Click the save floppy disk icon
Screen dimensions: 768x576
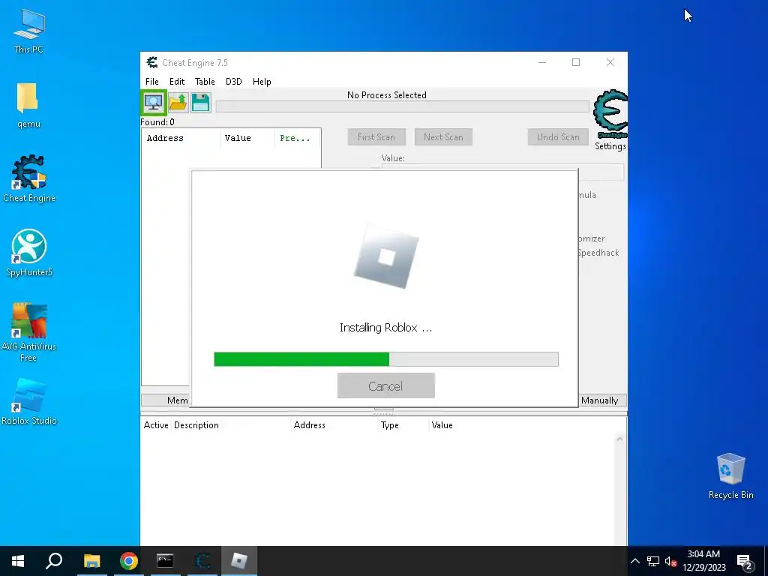point(200,102)
